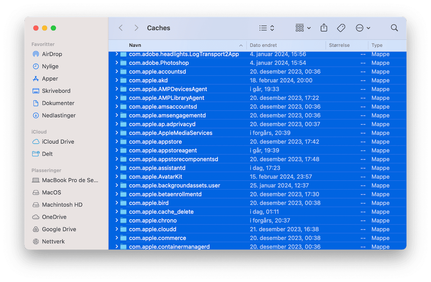
Task: Select the com.apple.cloudd row
Action: coord(257,229)
